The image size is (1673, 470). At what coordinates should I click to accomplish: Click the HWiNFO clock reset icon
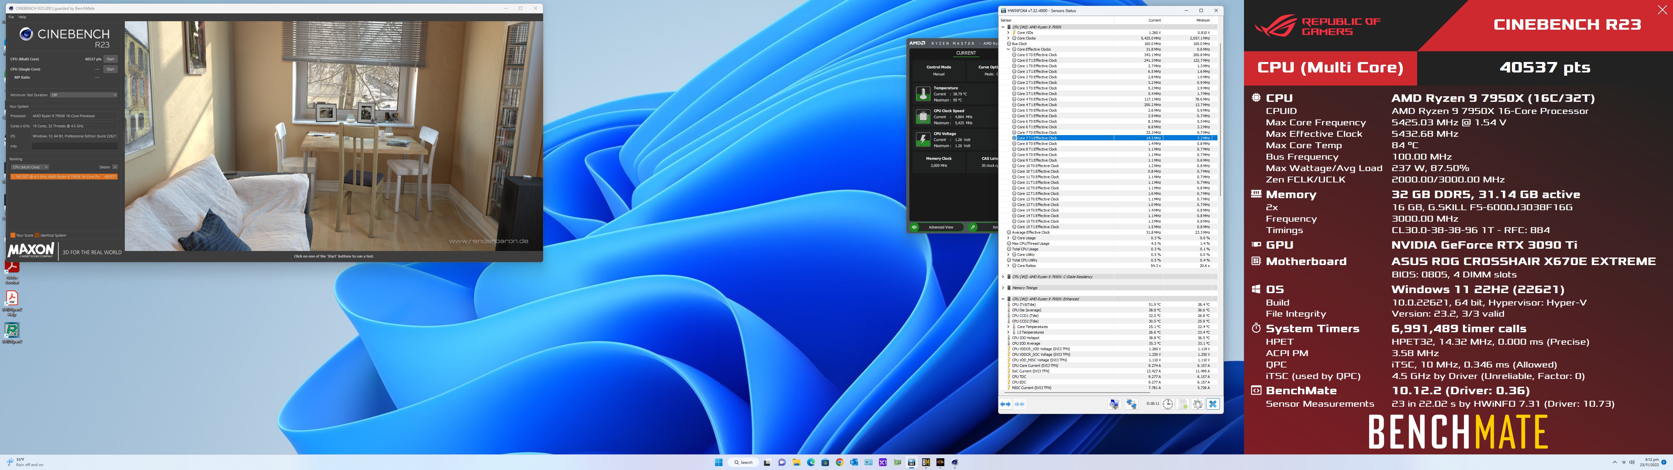(1168, 404)
